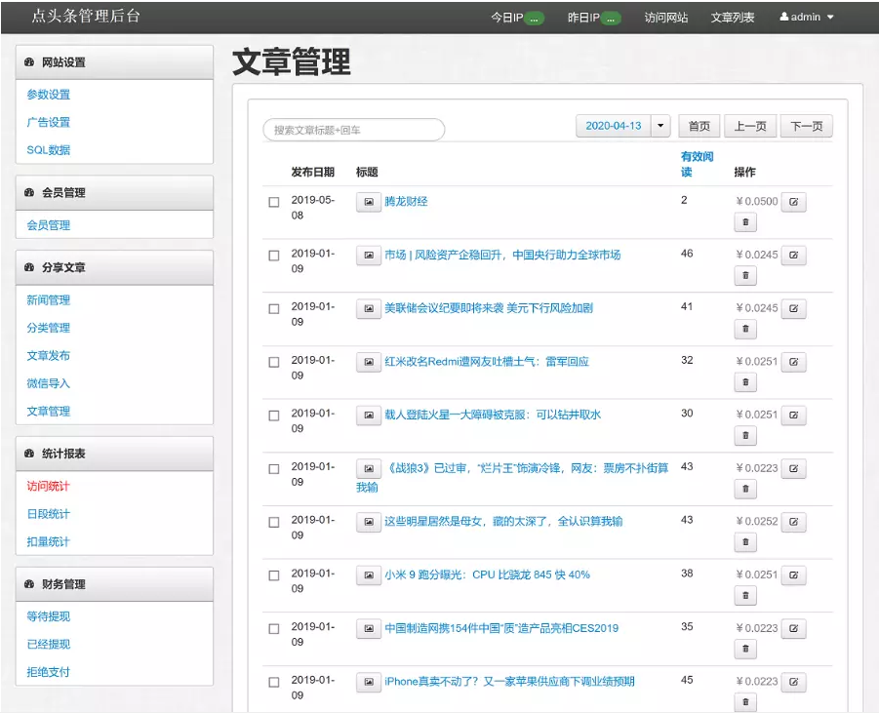Viewport: 879px width, 713px height.
Task: Open 文章列表 in the top navigation
Action: [733, 18]
